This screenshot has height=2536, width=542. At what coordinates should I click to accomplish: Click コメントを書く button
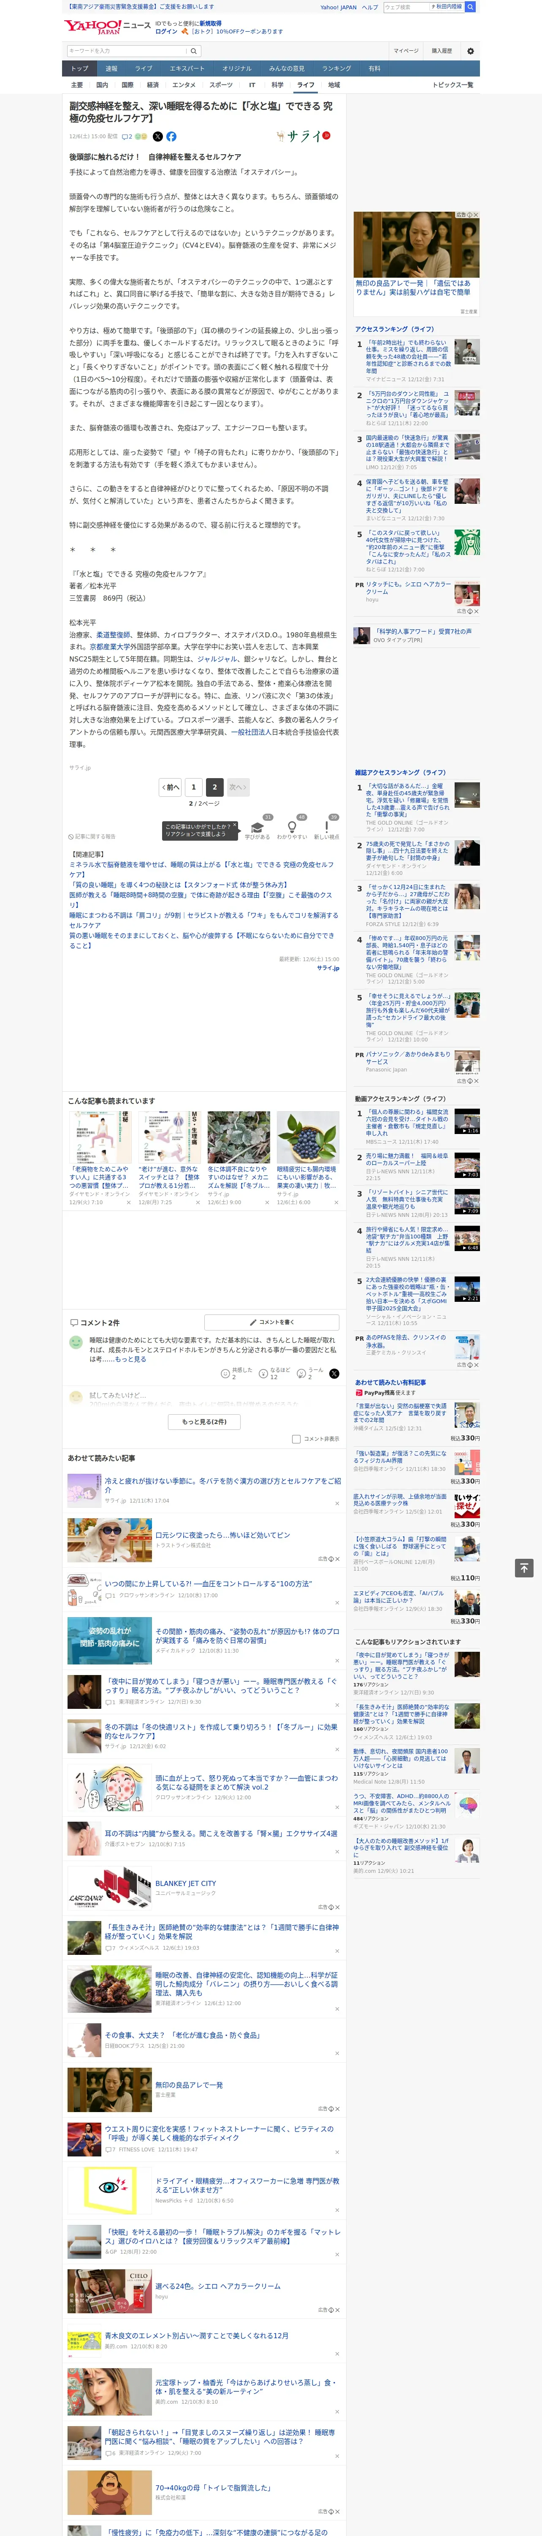pyautogui.click(x=271, y=1322)
